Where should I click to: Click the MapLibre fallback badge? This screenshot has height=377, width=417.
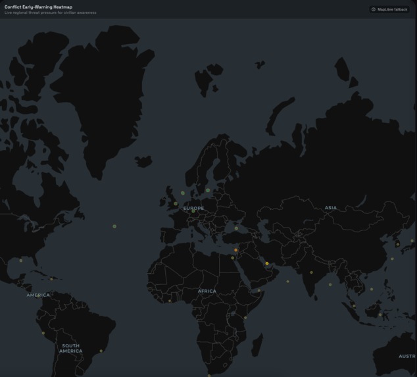[x=389, y=9]
